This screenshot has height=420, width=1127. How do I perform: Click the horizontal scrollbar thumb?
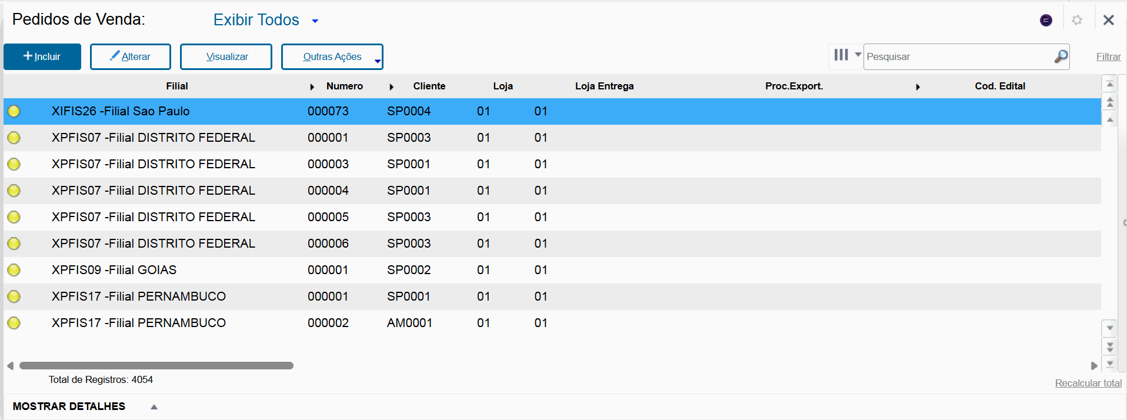(x=156, y=366)
